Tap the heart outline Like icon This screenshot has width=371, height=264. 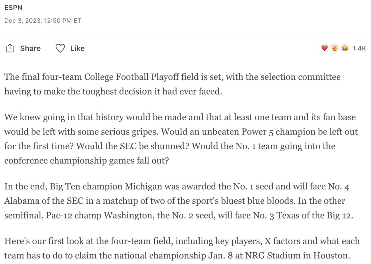[60, 48]
